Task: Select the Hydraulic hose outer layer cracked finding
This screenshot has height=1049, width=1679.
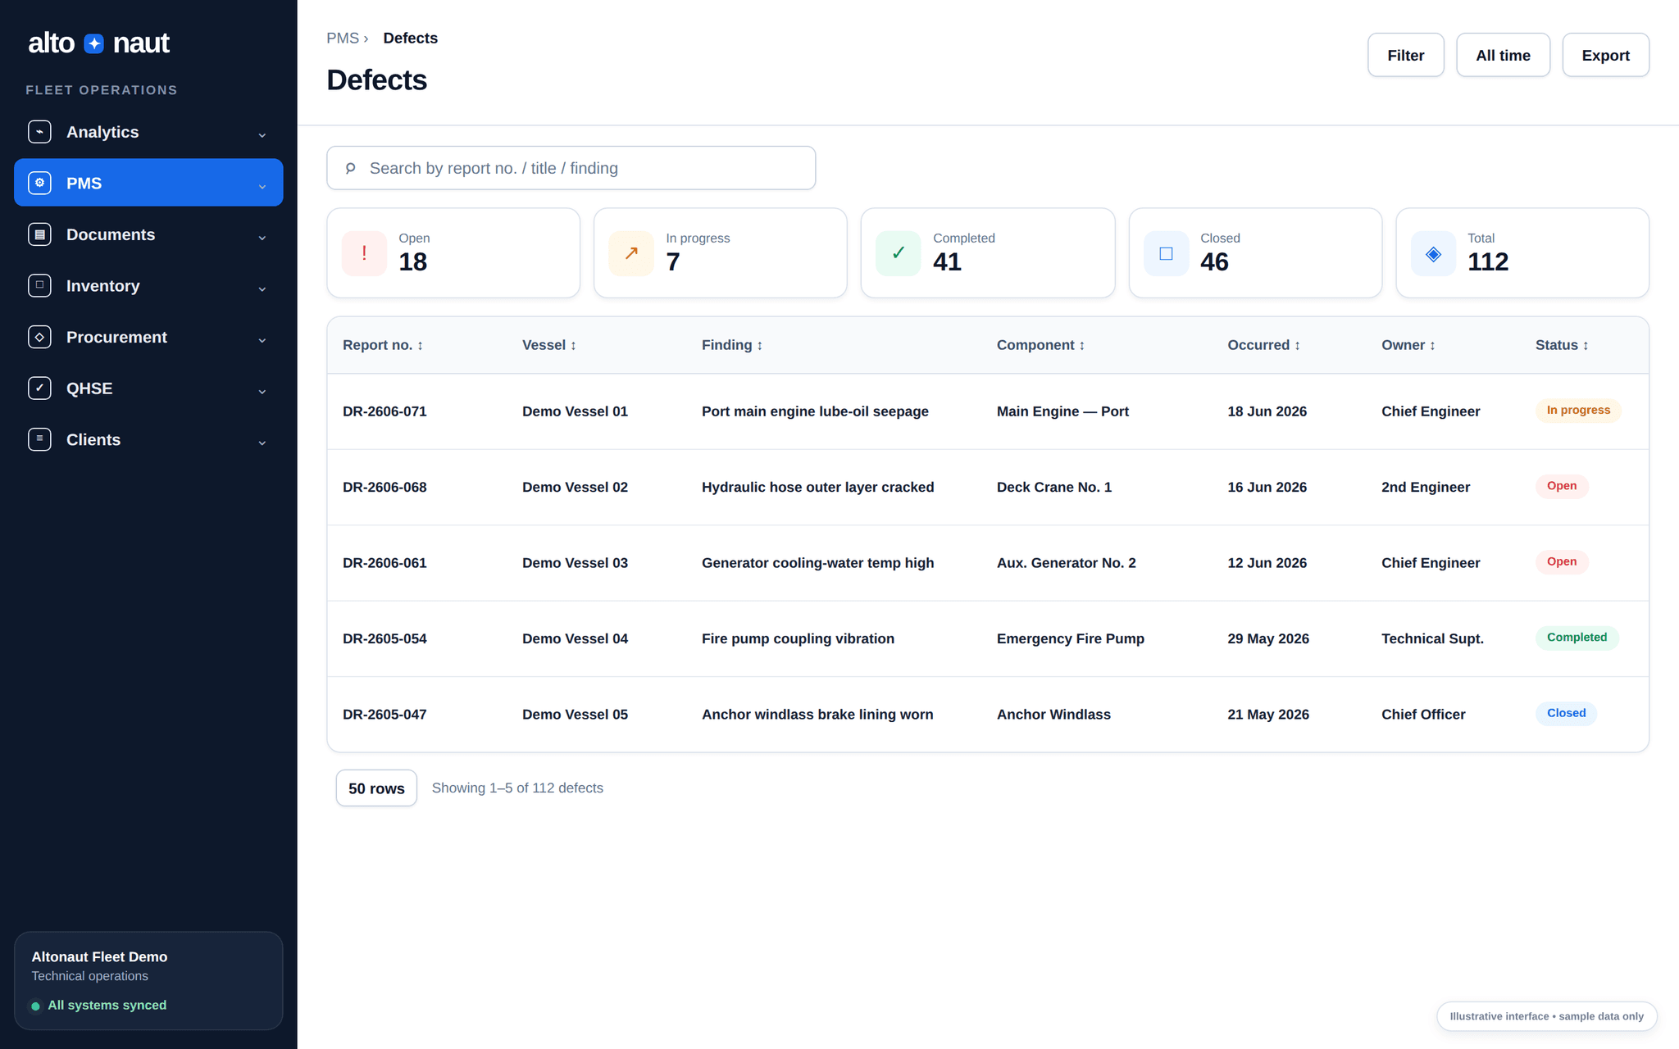Action: click(817, 487)
